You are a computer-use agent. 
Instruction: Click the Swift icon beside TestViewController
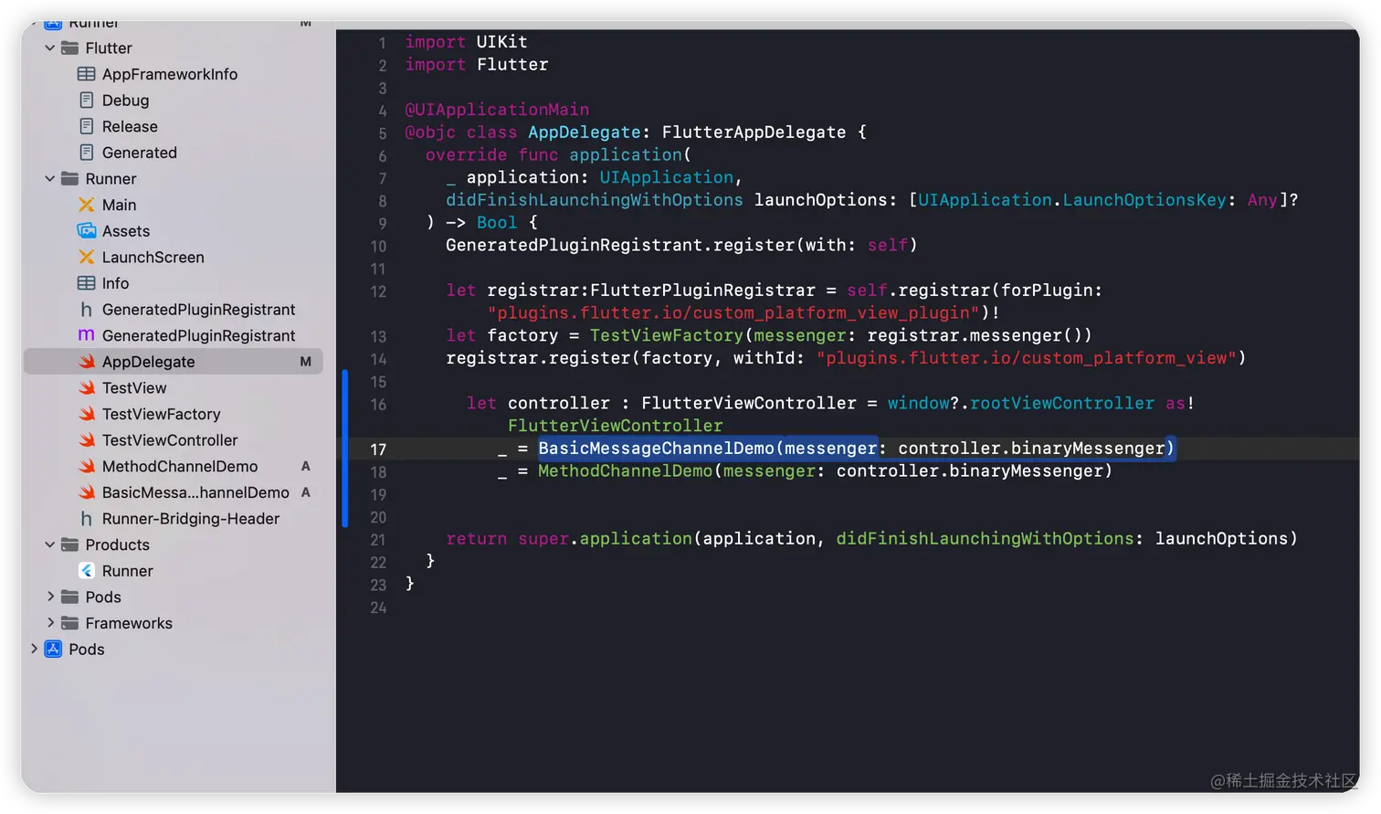87,440
